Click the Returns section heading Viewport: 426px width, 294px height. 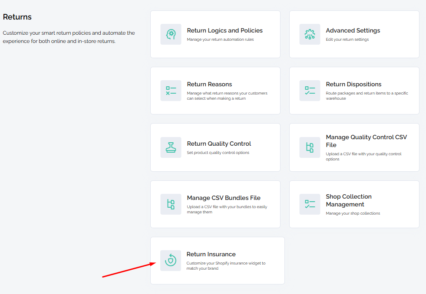pos(17,17)
